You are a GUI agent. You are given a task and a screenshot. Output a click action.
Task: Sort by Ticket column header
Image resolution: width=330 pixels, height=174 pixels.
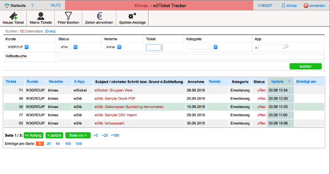[11, 82]
